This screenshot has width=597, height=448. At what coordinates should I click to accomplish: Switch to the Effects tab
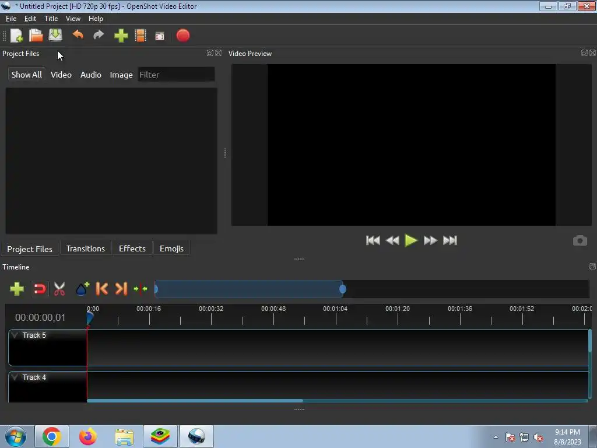[132, 249]
